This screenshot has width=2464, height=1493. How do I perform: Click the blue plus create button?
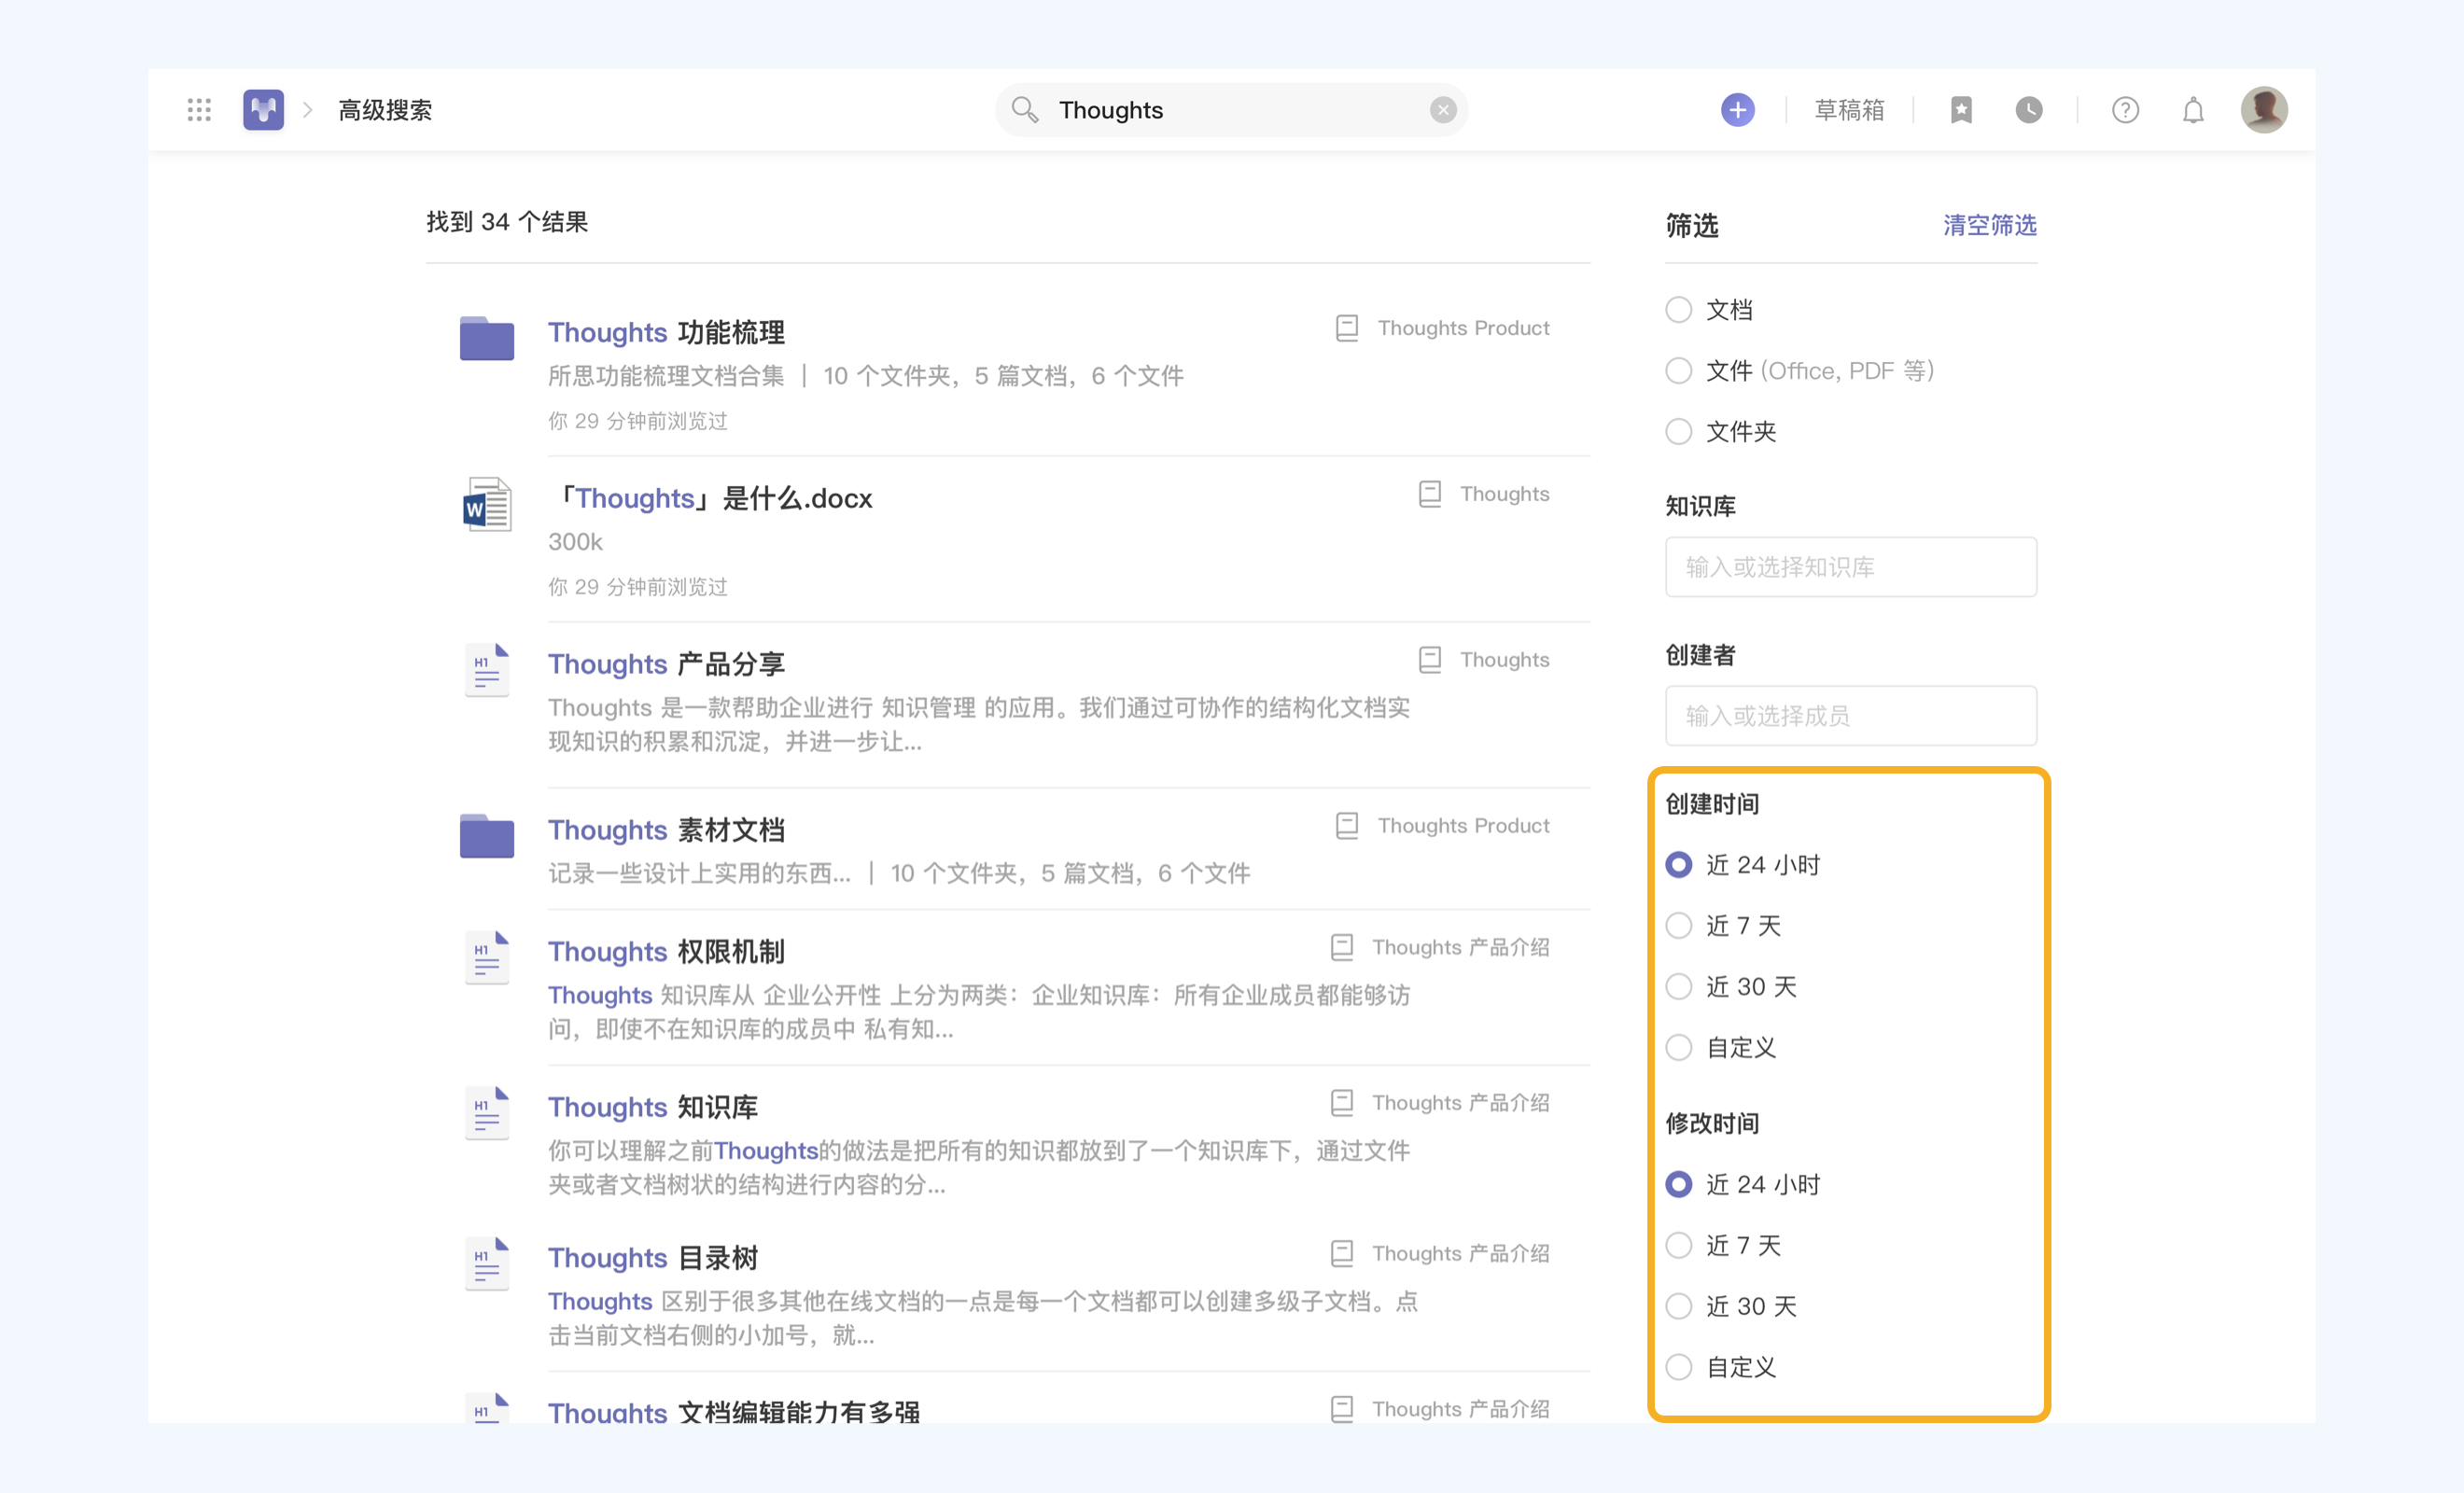coord(1737,110)
